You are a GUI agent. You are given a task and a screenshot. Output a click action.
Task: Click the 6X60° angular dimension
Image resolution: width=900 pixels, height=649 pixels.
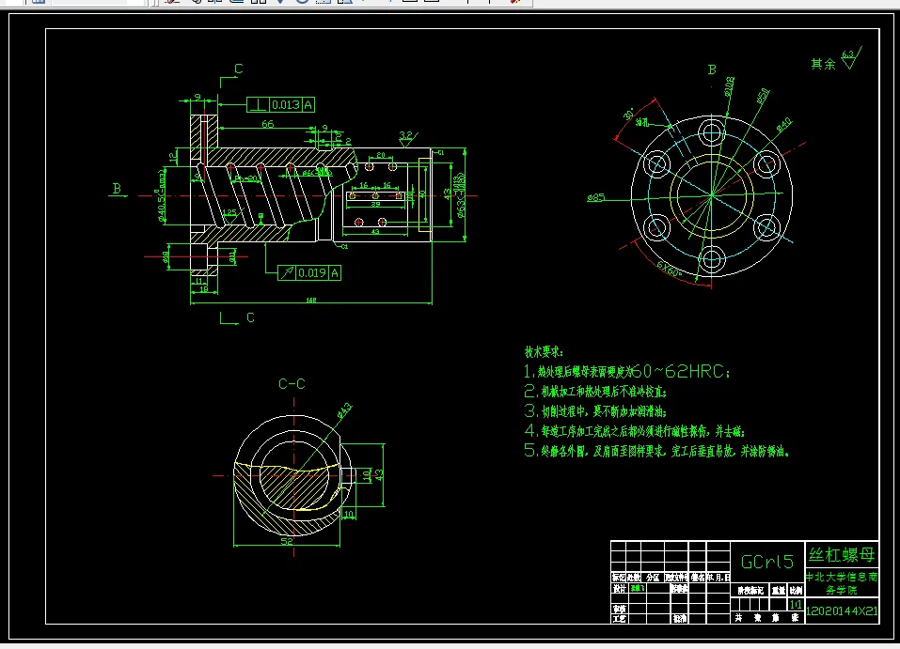pos(670,269)
